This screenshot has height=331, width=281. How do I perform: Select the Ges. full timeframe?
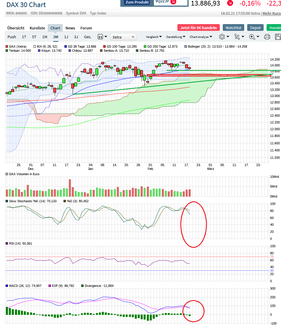88,37
